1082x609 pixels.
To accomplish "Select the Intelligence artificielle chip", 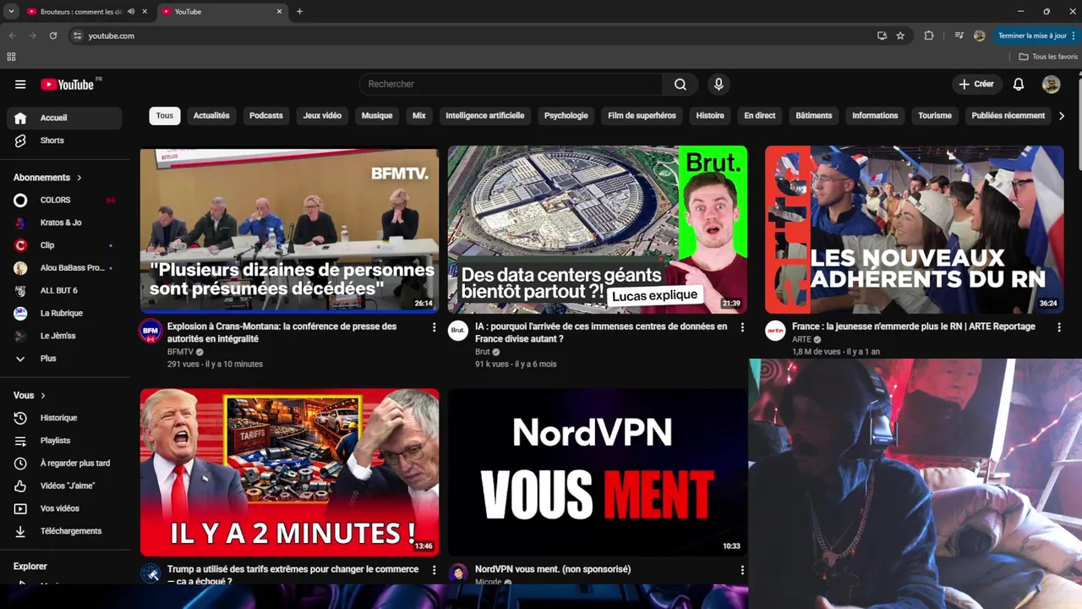I will coord(485,116).
